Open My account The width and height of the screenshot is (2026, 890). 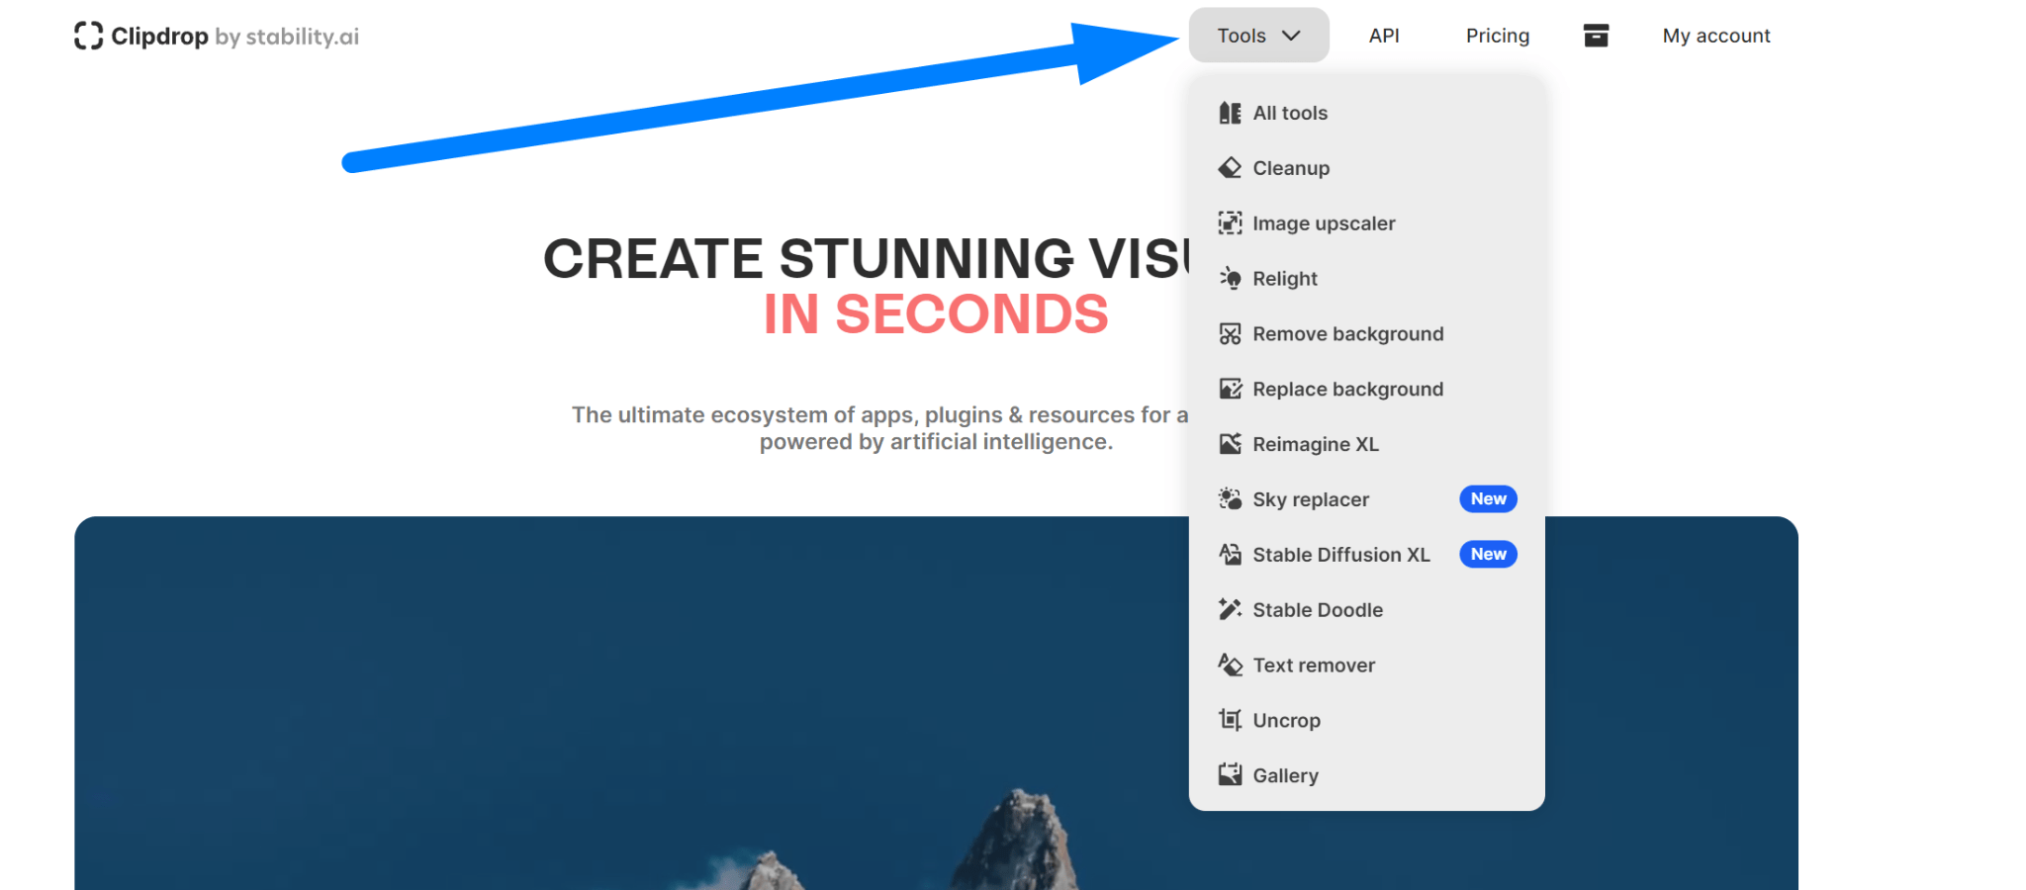coord(1715,36)
